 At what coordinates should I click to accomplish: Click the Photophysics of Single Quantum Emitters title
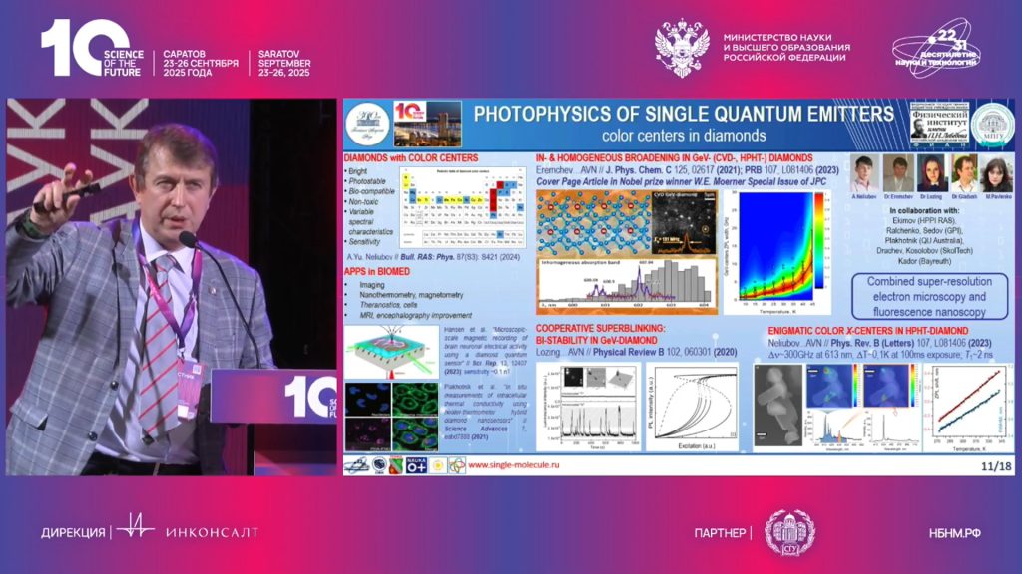click(670, 113)
